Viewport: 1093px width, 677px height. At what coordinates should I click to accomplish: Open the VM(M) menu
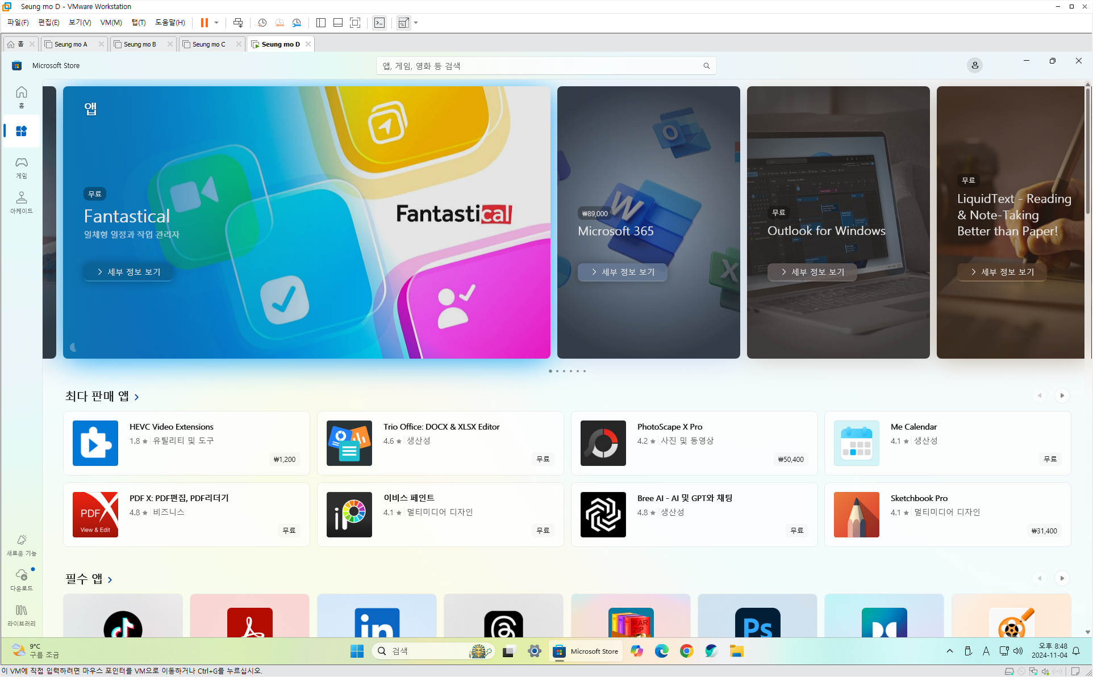[111, 23]
